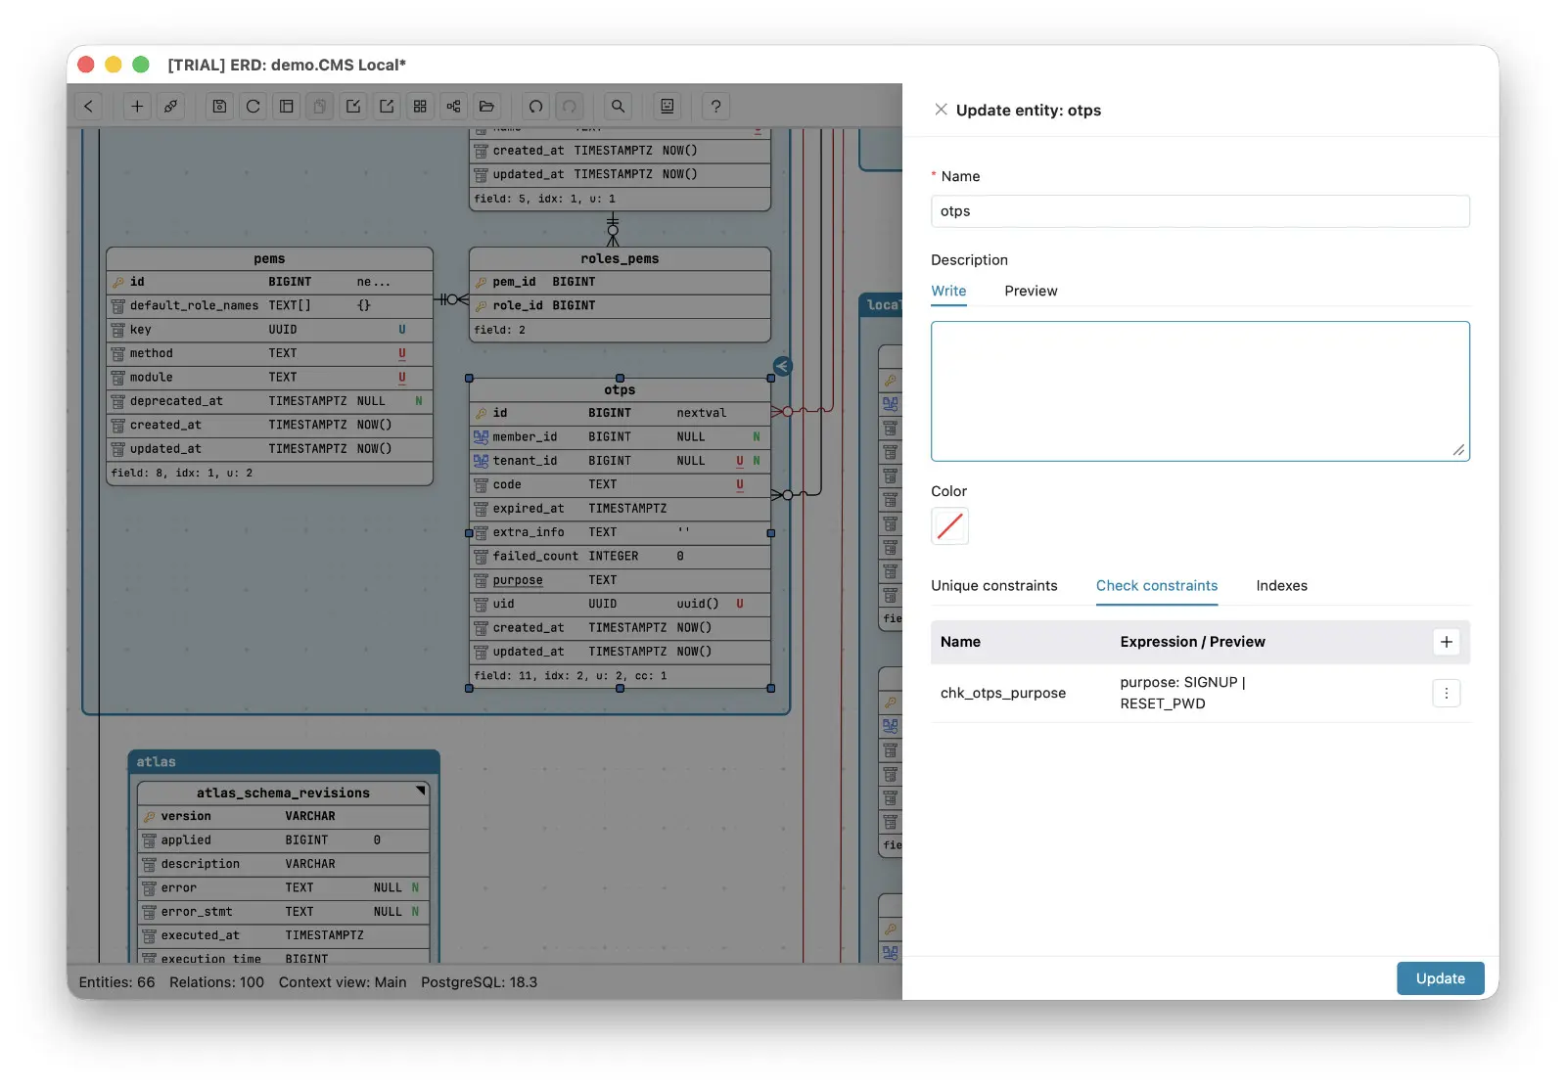Click key icon of pems id field
This screenshot has width=1566, height=1088.
click(117, 282)
